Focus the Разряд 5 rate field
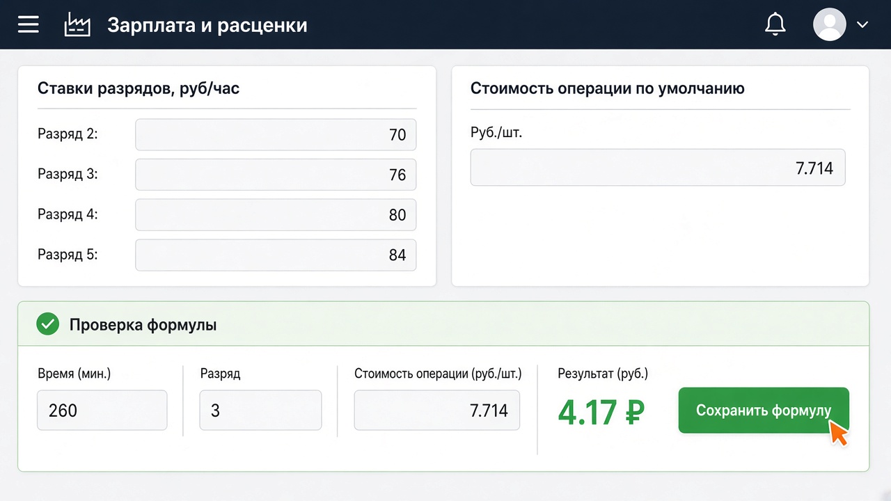The image size is (891, 501). pos(276,255)
